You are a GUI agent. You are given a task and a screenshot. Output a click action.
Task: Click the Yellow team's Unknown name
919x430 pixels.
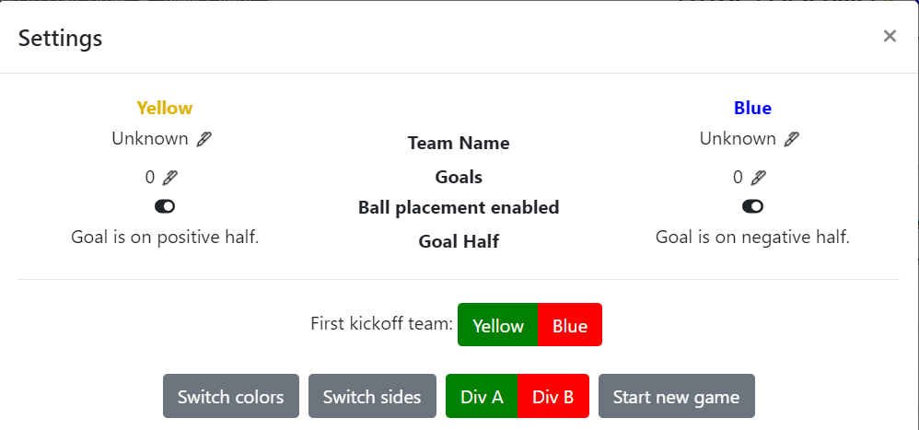click(150, 139)
